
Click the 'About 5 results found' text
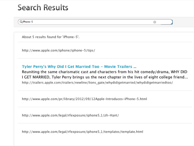(51, 37)
